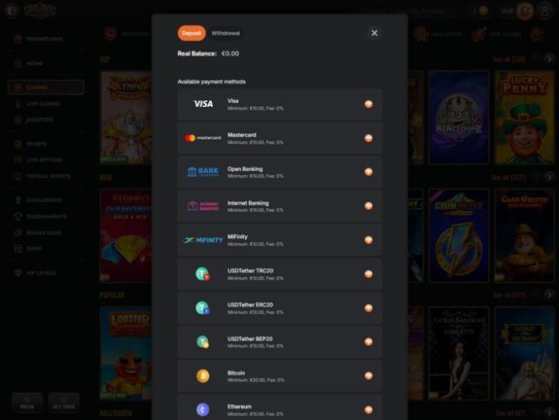Click the Open Banking bank icon

click(203, 172)
